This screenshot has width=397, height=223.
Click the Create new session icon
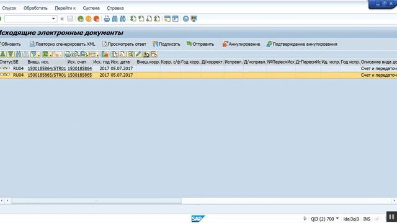pos(167,19)
